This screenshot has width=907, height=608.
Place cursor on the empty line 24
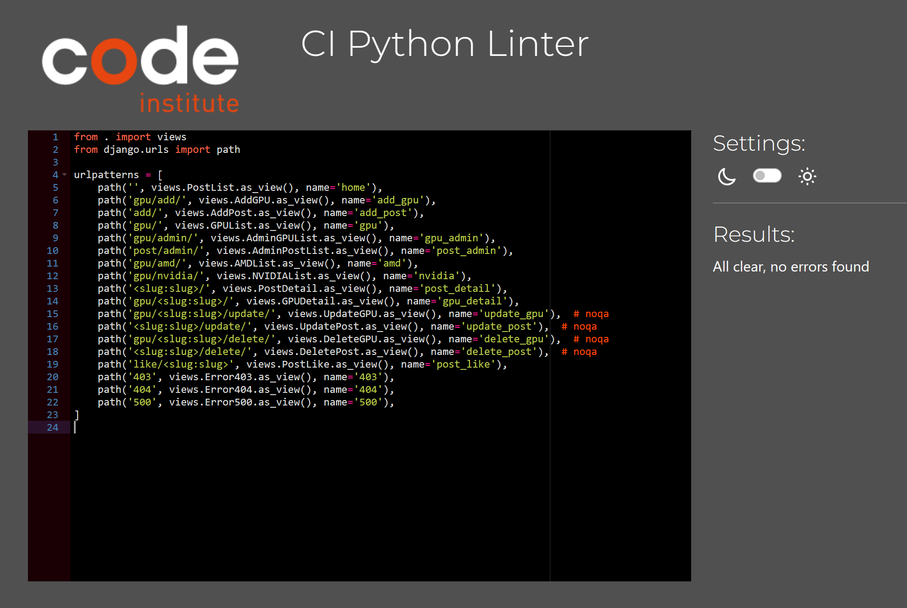(x=180, y=427)
